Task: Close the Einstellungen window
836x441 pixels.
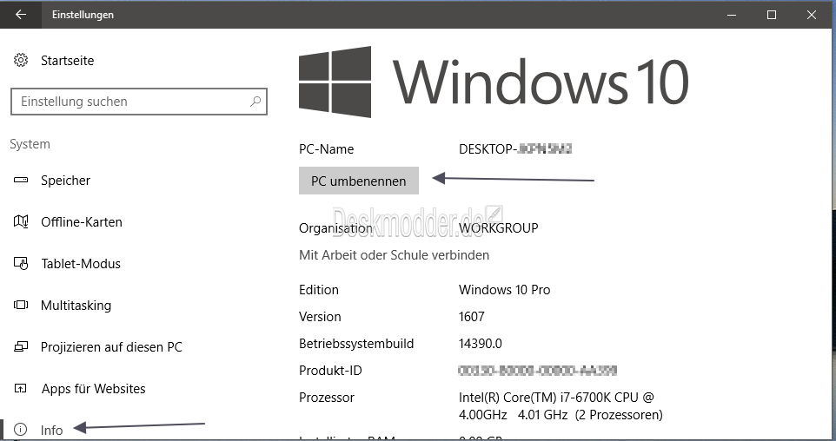Action: [812, 15]
